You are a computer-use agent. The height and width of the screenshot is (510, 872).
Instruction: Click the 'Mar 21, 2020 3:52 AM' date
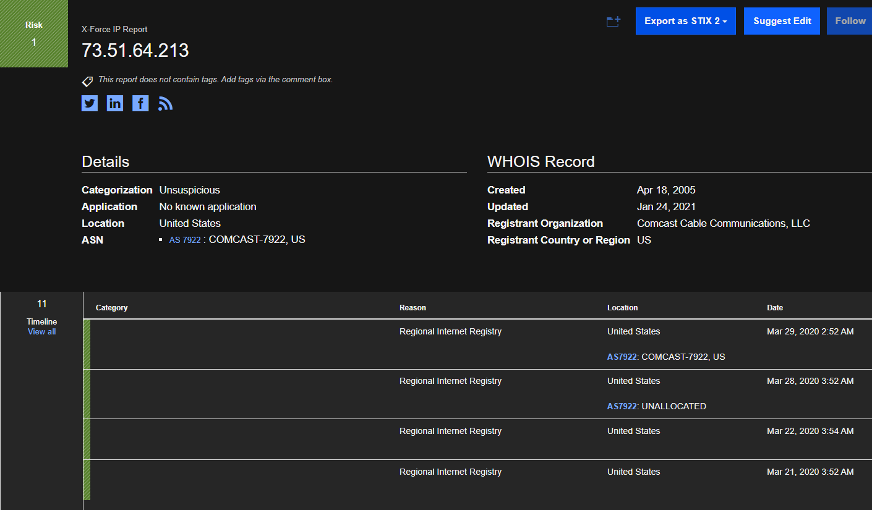(810, 472)
